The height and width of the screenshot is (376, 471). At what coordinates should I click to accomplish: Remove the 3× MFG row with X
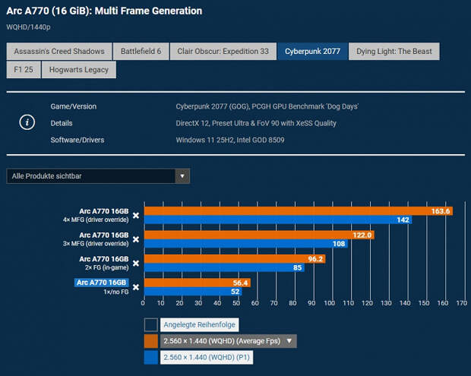136,239
